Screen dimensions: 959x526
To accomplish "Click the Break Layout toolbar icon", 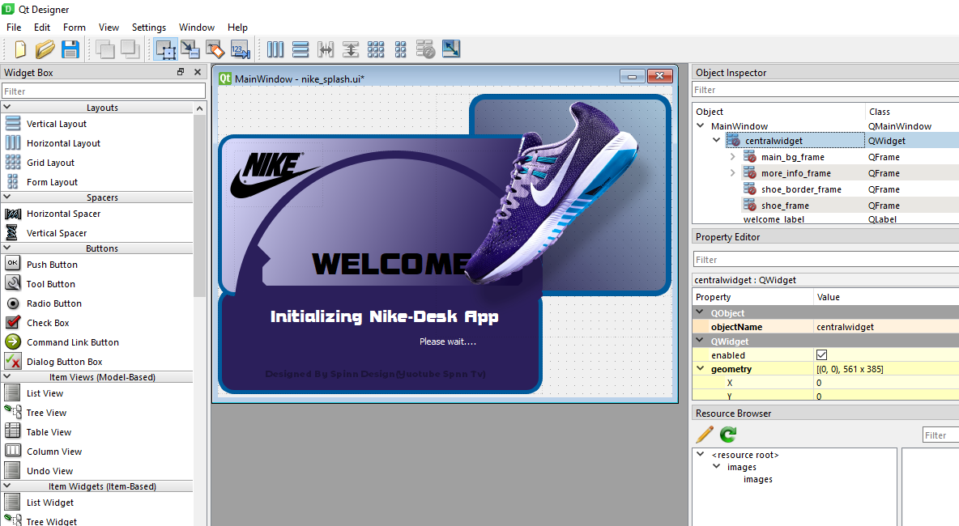I will pyautogui.click(x=425, y=49).
